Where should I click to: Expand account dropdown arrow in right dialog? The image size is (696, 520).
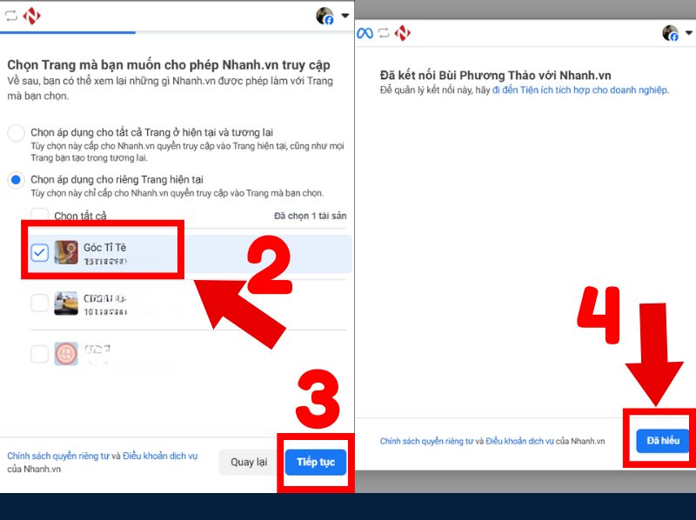tap(689, 32)
